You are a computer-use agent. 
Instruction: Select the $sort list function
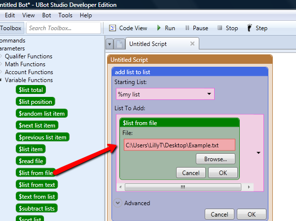(30, 219)
